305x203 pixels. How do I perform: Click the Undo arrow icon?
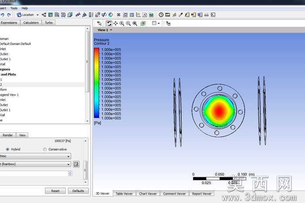2,15
